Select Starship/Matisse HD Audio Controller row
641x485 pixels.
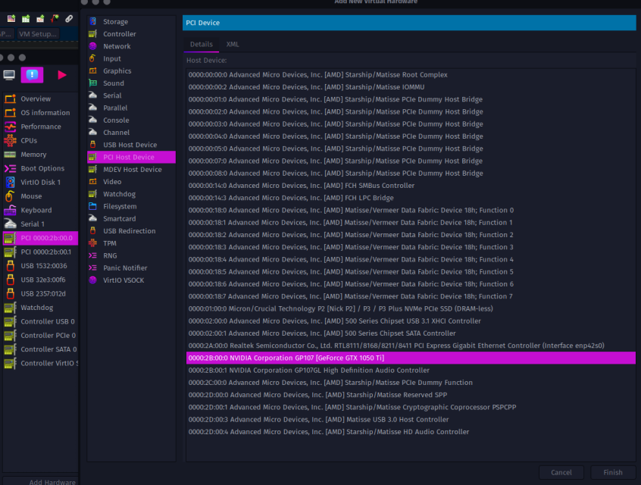411,432
